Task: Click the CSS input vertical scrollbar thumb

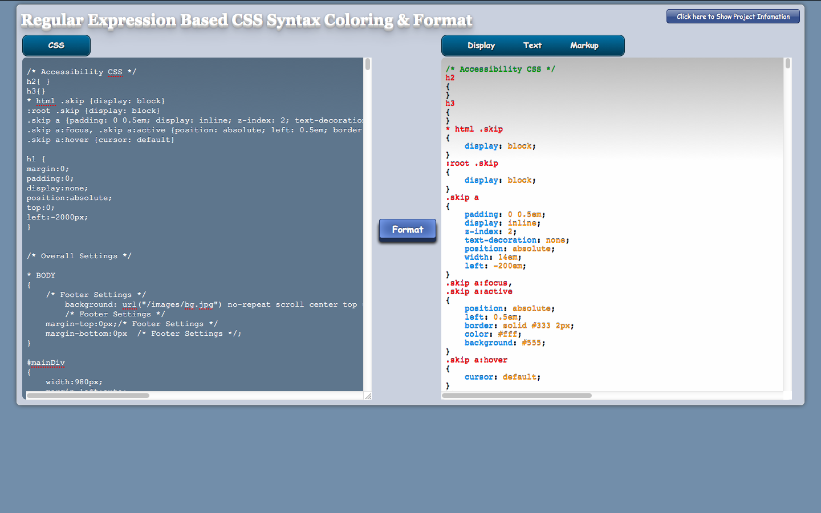Action: [368, 64]
